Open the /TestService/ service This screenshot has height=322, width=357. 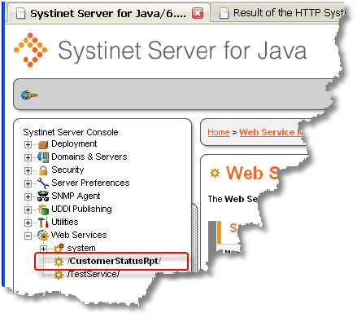tap(94, 274)
